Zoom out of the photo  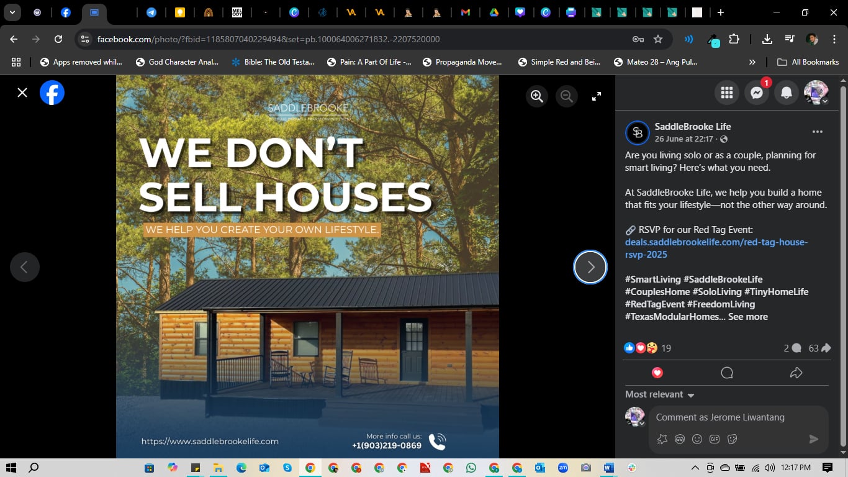click(567, 96)
